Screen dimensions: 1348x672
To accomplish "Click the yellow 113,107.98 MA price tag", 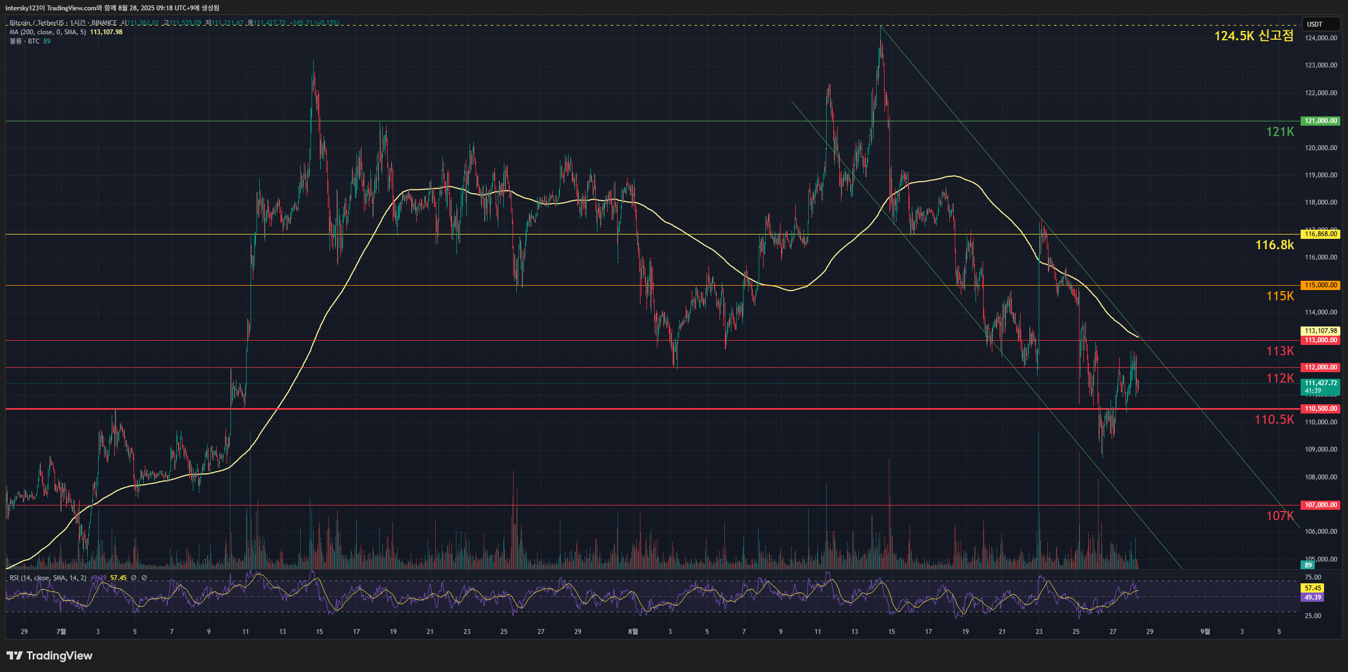I will (1320, 331).
